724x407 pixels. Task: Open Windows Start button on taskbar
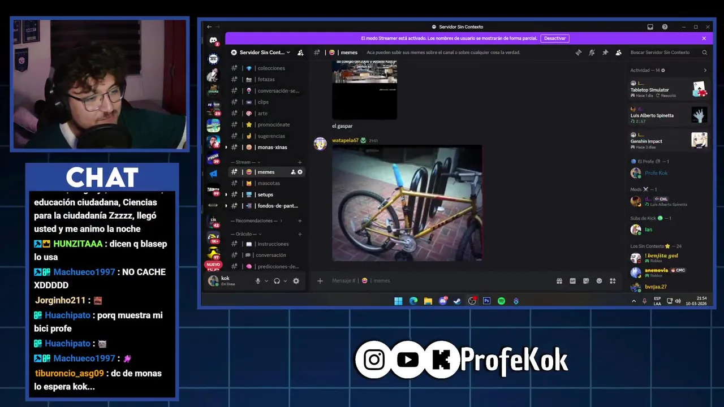coord(398,301)
